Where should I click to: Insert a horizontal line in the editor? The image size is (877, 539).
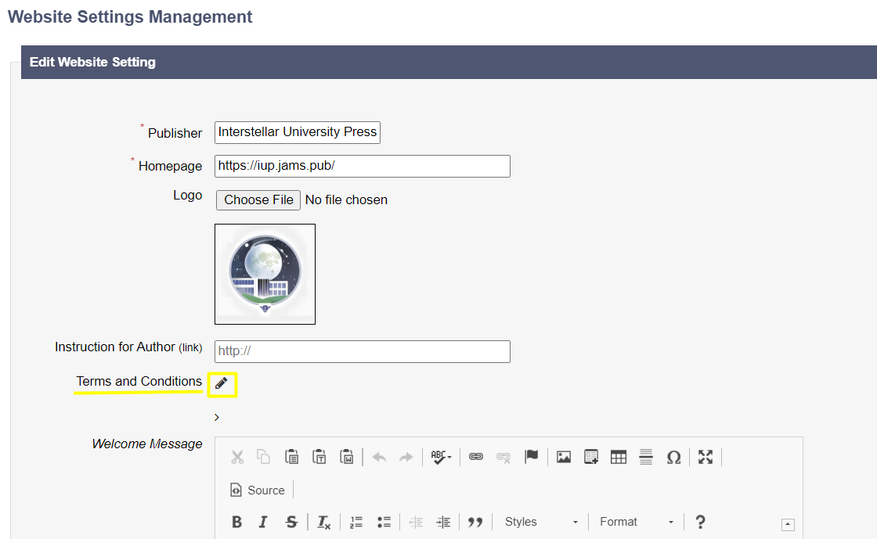(x=646, y=458)
